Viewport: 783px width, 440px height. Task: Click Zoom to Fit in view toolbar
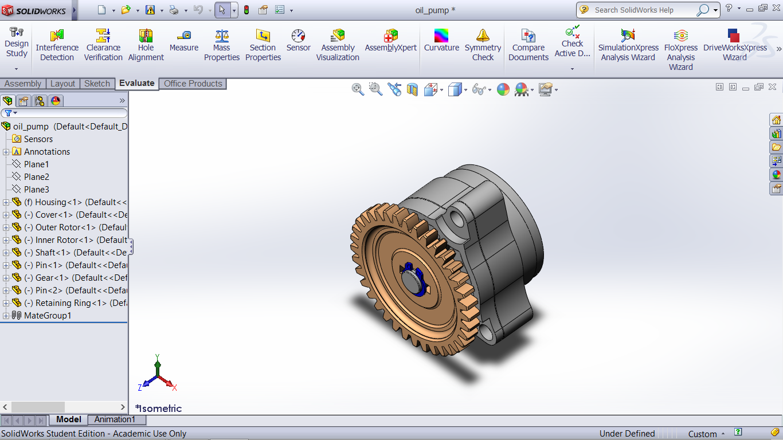pyautogui.click(x=358, y=89)
